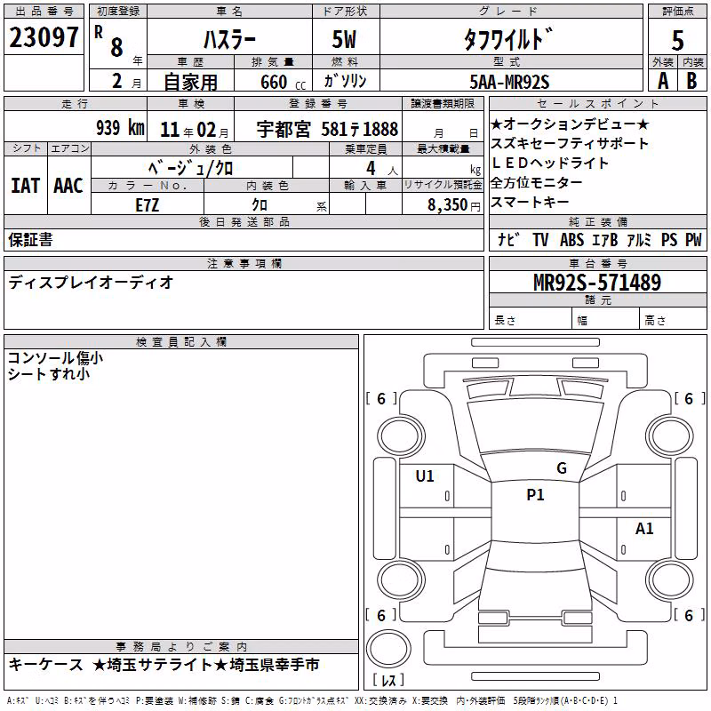The image size is (711, 711).
Task: Click the sales point ★オークションデビュー★
Action: 570,124
